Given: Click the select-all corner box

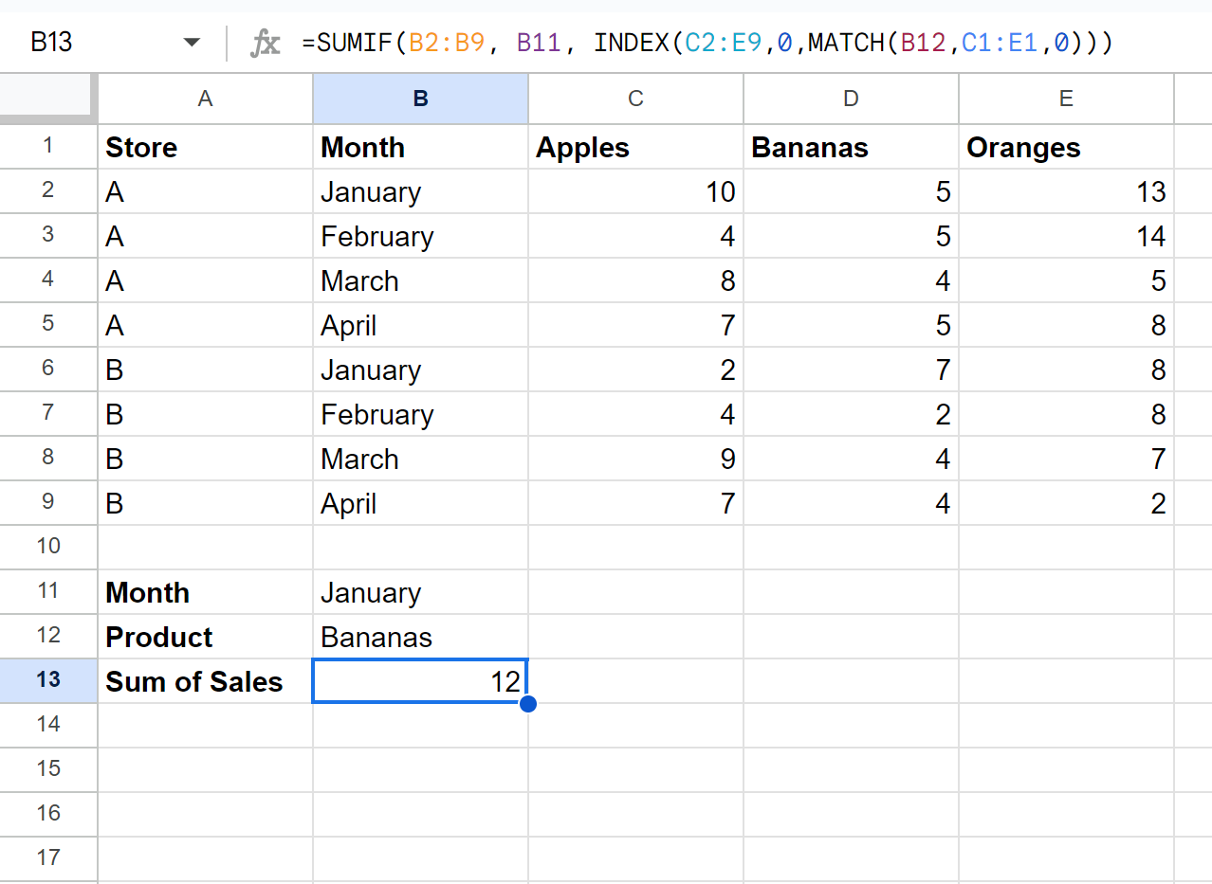Looking at the screenshot, I should pos(47,99).
